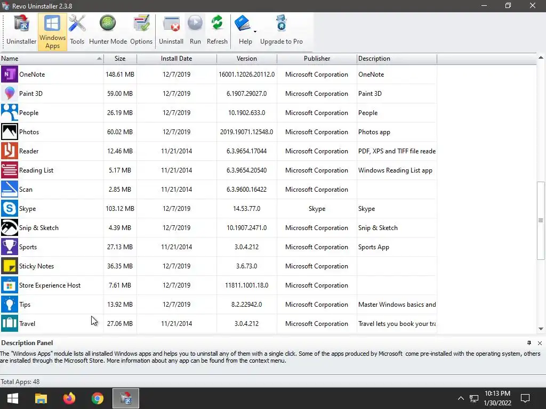Image resolution: width=546 pixels, height=409 pixels.
Task: Click the list scrollbar down arrow
Action: (541, 329)
